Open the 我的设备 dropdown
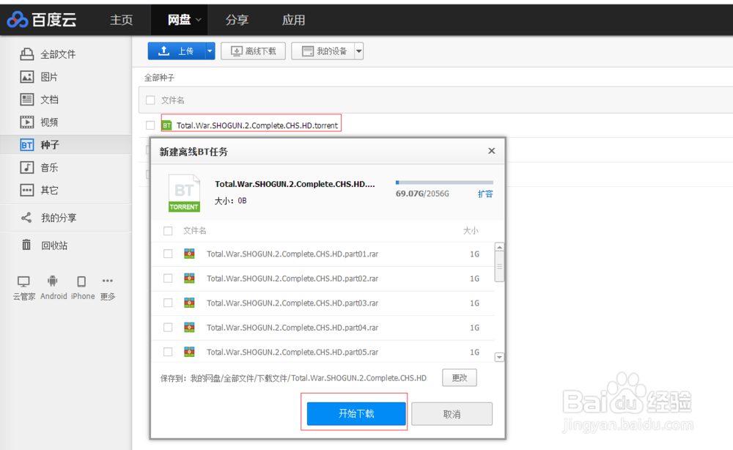This screenshot has height=450, width=733. [x=358, y=51]
